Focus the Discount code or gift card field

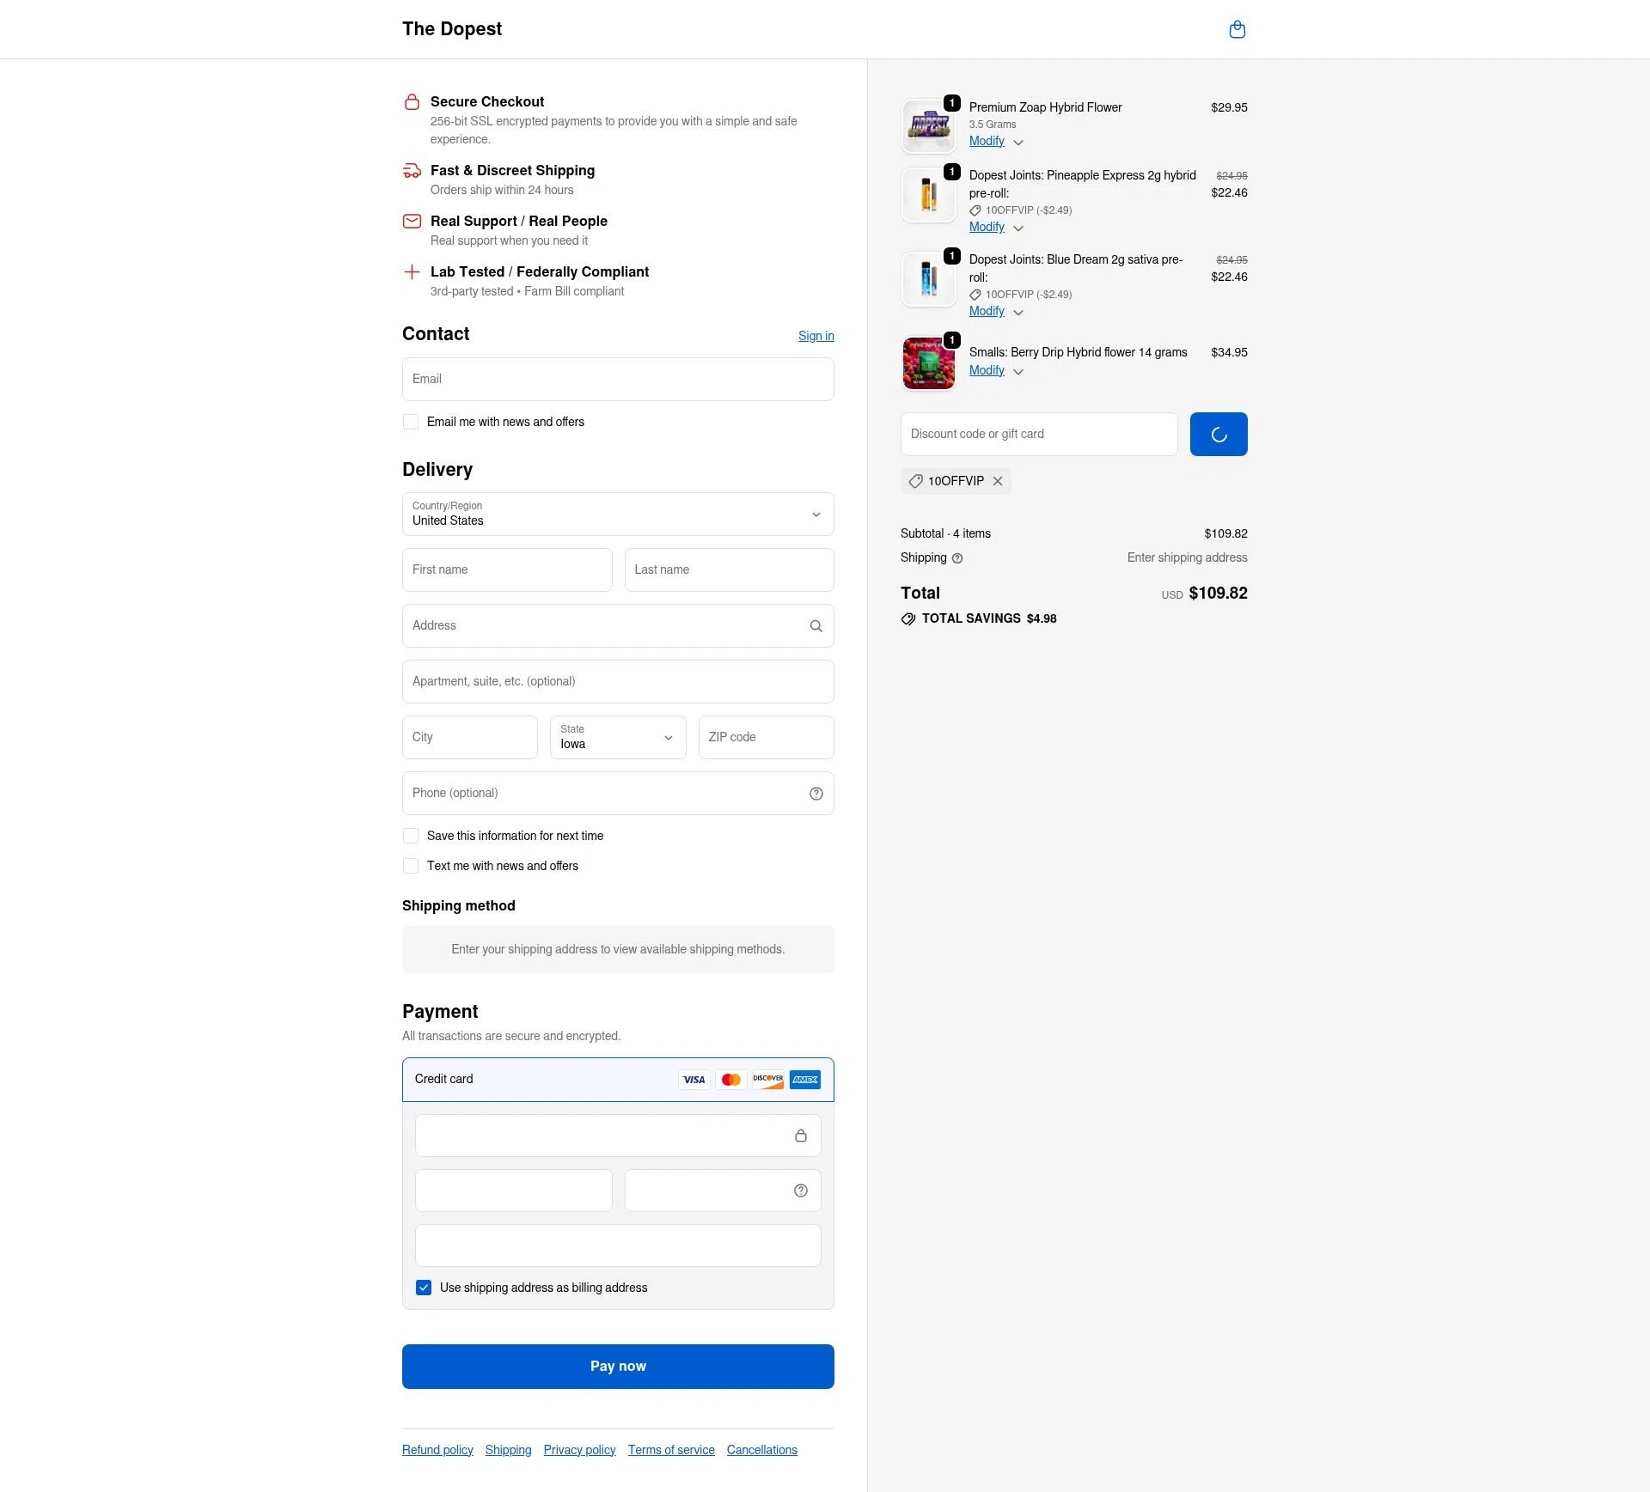click(x=1039, y=435)
